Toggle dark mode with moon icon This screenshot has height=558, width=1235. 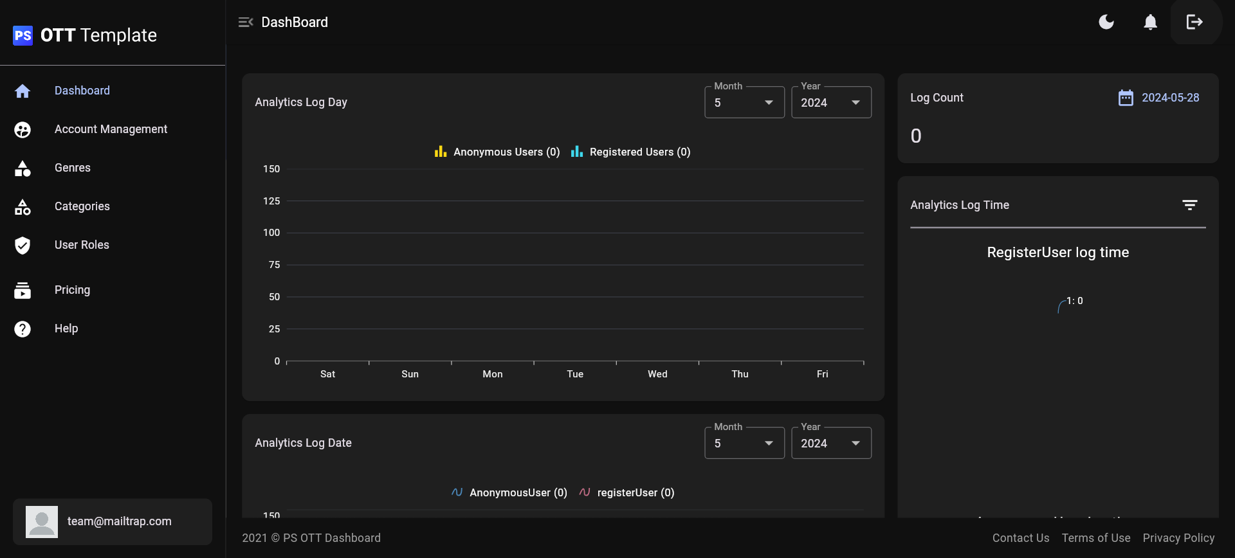pos(1106,22)
